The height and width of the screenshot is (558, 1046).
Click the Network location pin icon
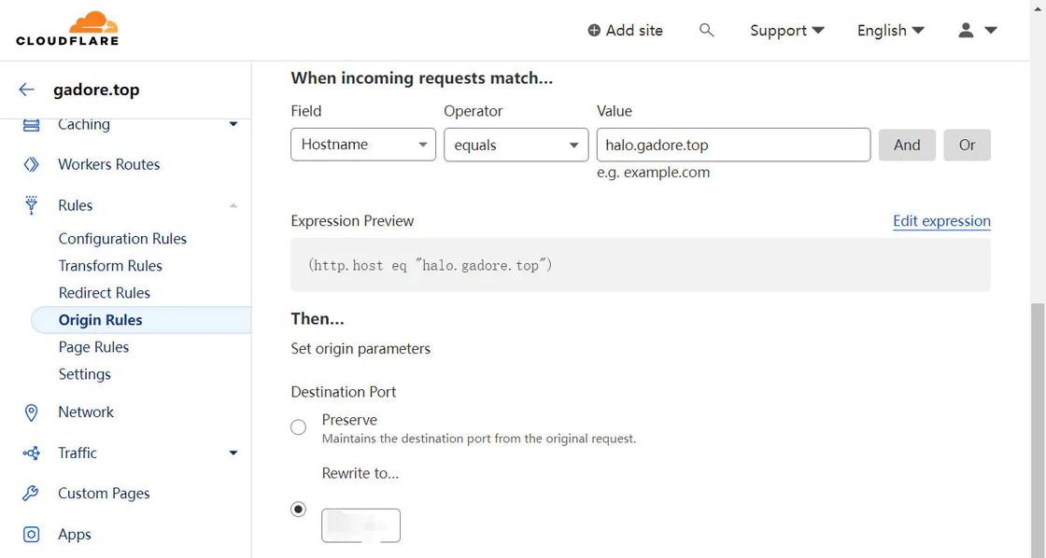[32, 412]
